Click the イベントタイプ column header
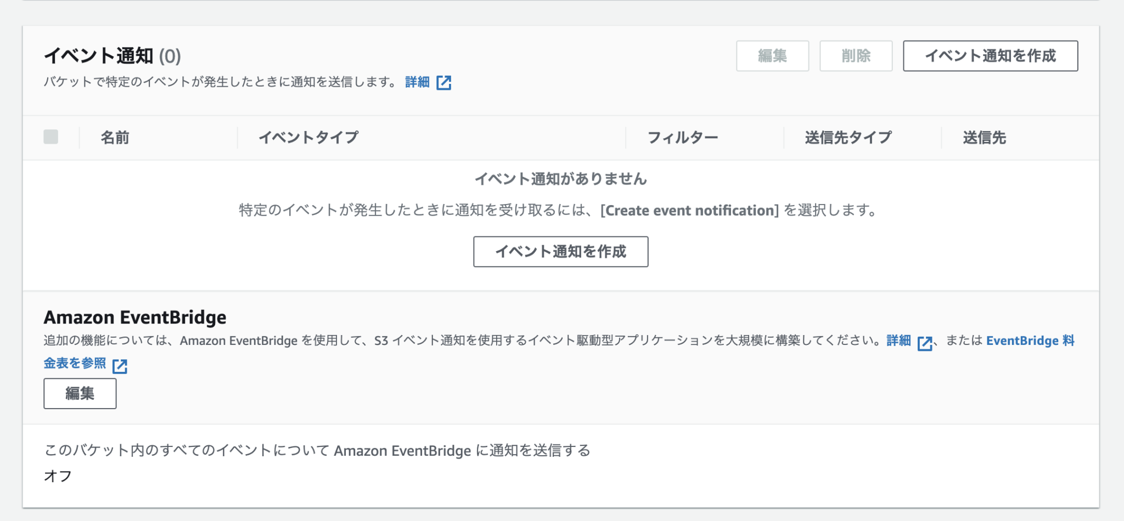Screen dimensions: 1124x521 (x=309, y=137)
